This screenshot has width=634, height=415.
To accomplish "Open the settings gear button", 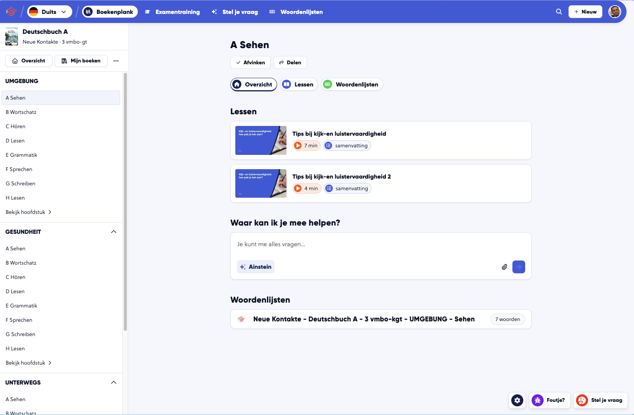I will (x=517, y=400).
